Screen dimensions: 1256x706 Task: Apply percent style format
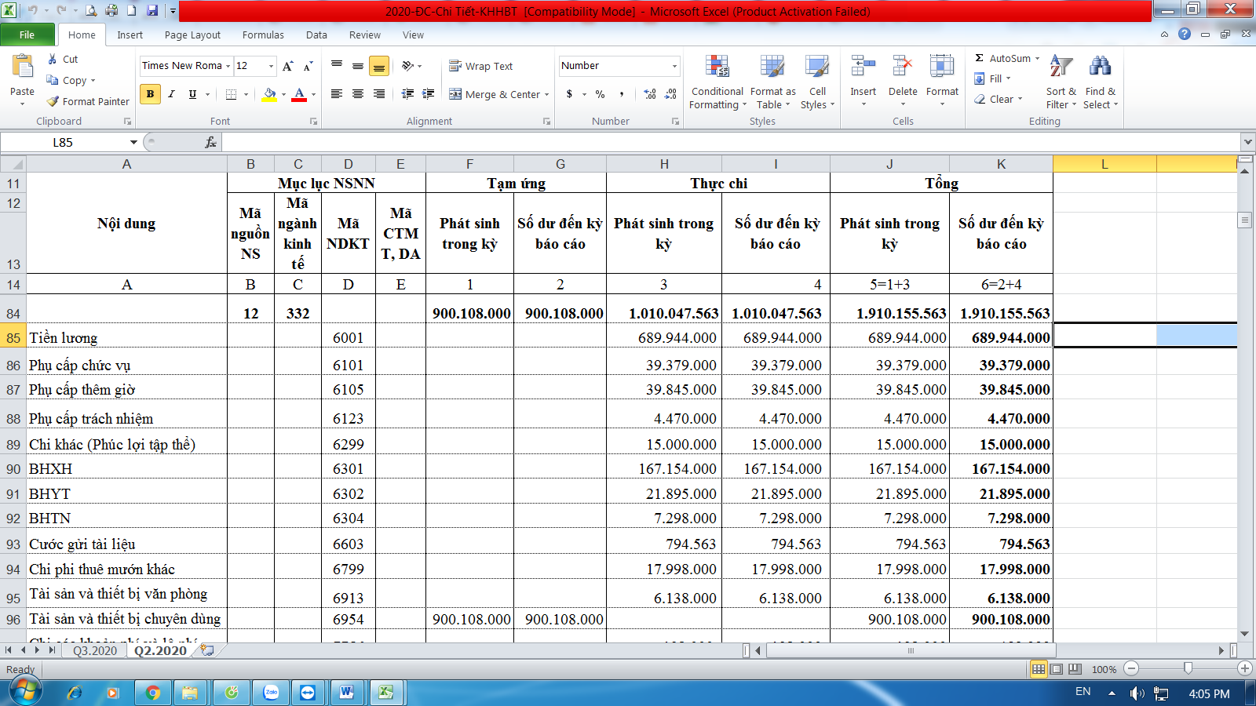pyautogui.click(x=600, y=94)
